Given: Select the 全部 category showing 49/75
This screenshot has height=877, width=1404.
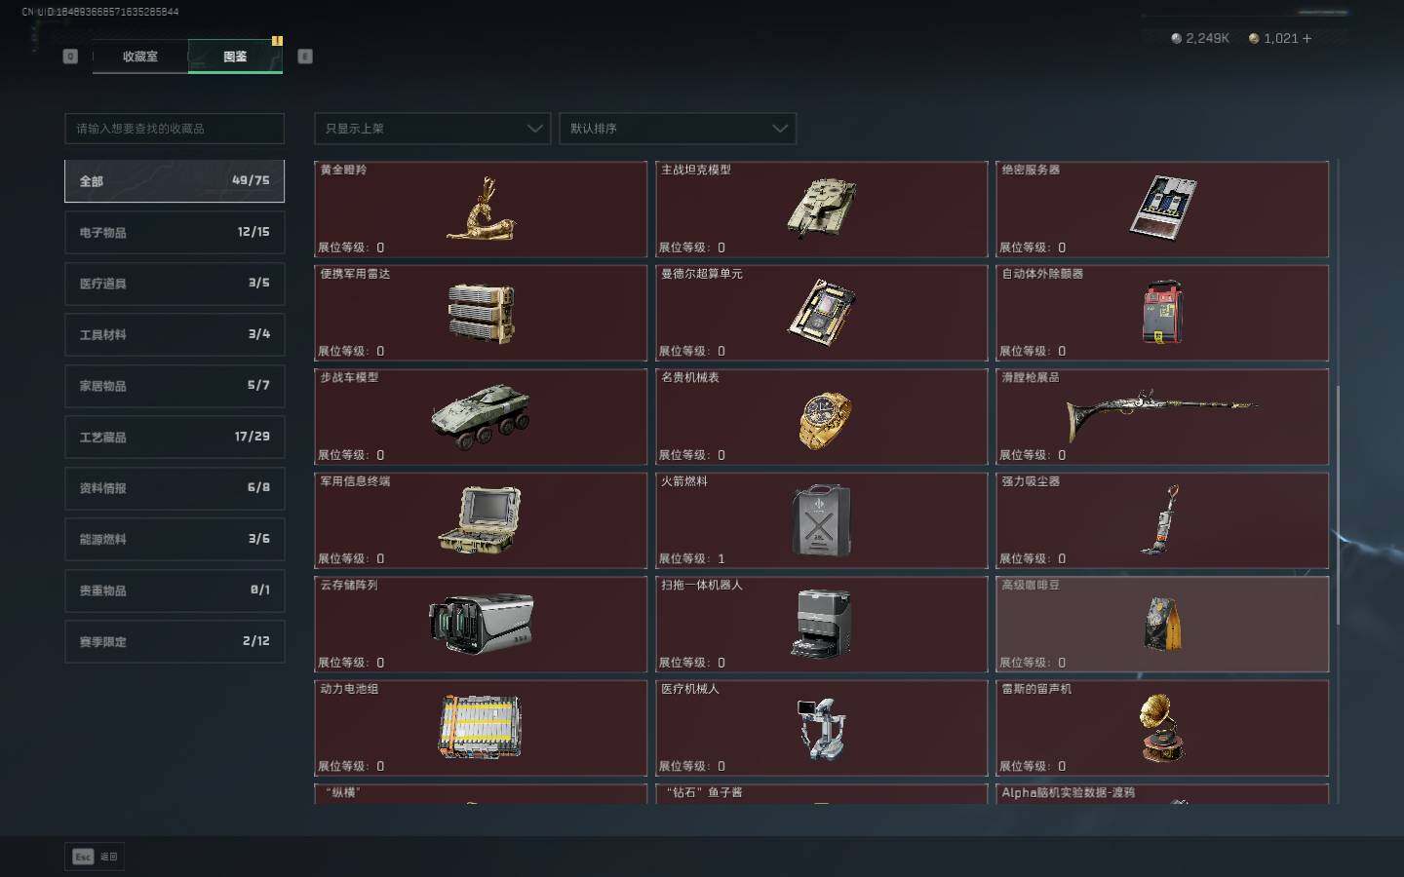Looking at the screenshot, I should click(x=175, y=181).
